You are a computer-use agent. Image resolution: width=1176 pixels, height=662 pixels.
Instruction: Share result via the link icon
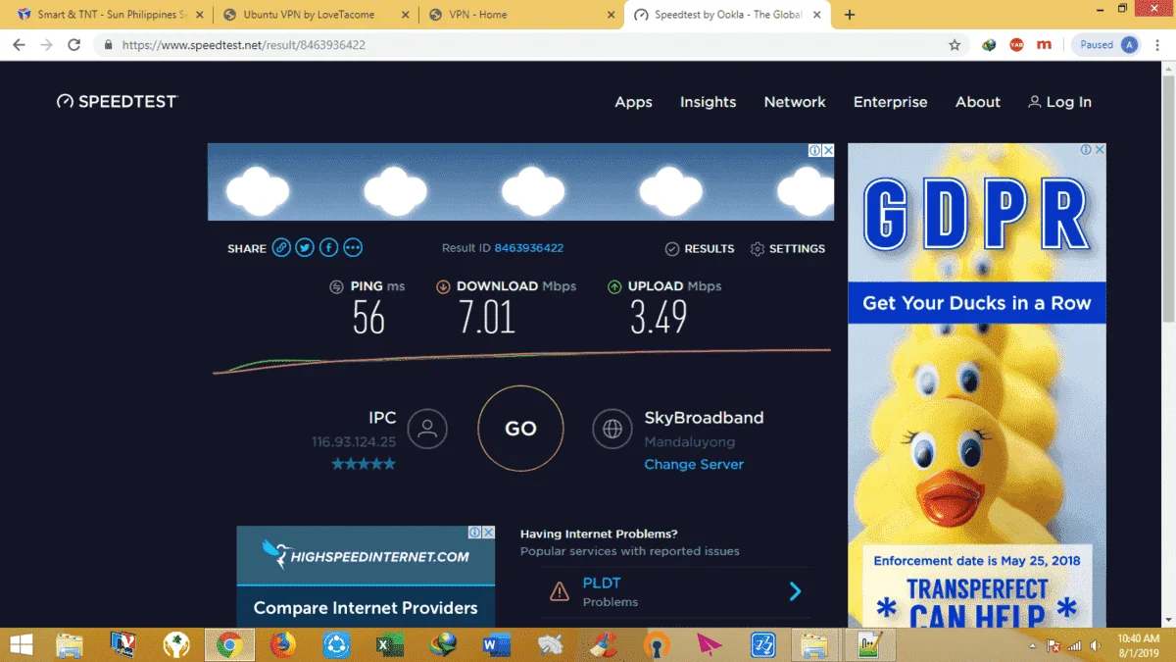coord(281,248)
